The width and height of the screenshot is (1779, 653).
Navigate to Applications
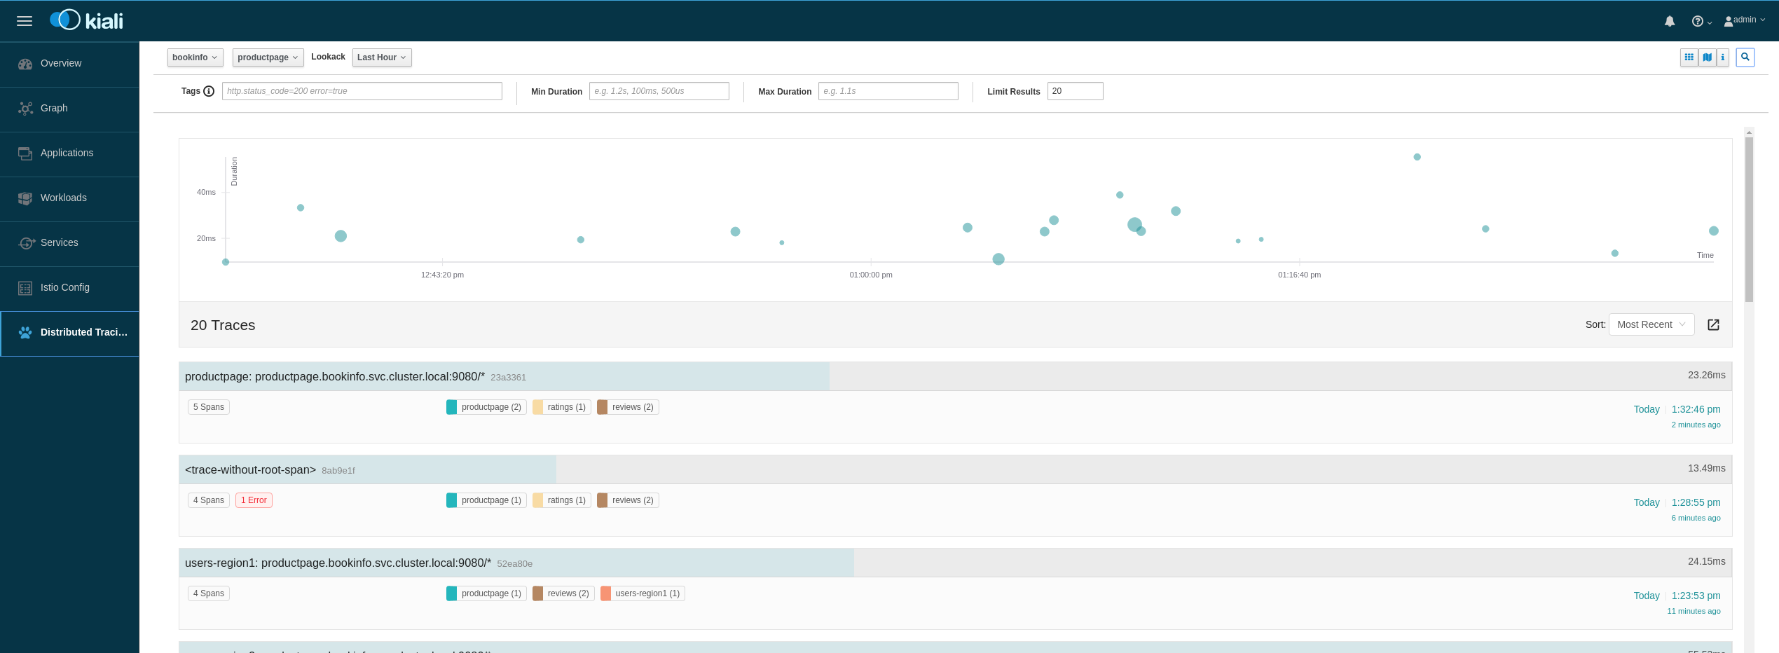click(69, 153)
